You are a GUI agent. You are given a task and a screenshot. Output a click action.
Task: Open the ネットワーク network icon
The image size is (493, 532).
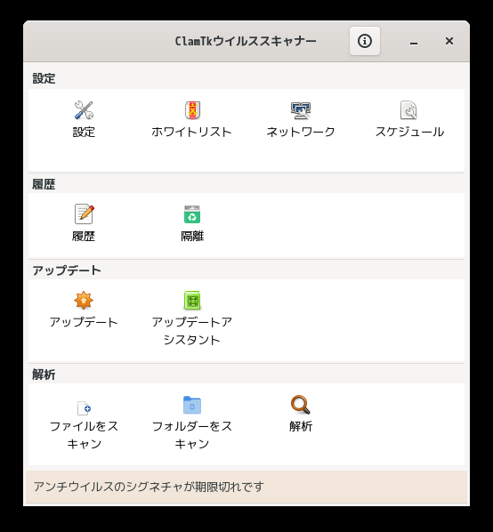[301, 110]
